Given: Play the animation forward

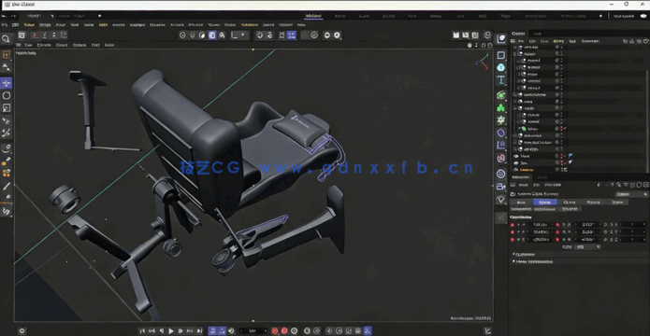Looking at the screenshot, I should [x=171, y=331].
